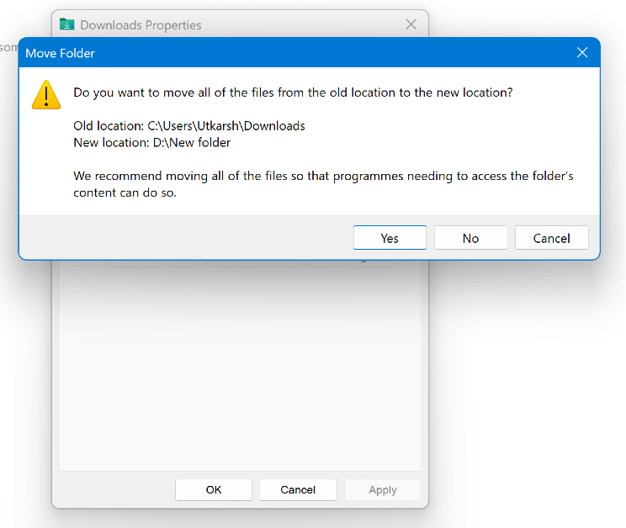Click the new location path D:\New folder
The height and width of the screenshot is (528, 626).
coord(189,143)
